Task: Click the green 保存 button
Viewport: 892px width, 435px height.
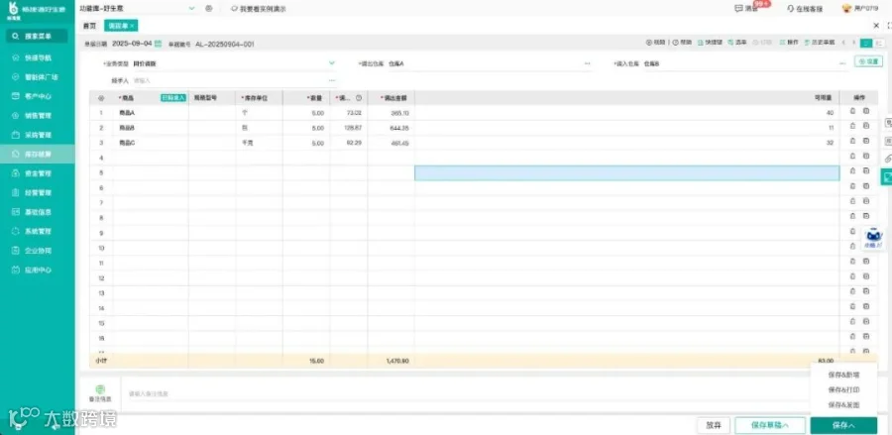Action: (843, 425)
